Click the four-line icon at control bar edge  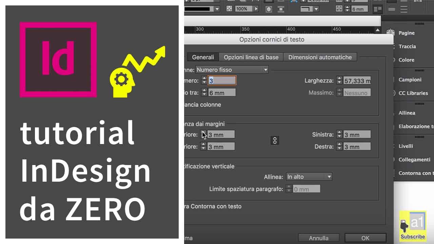pos(403,9)
